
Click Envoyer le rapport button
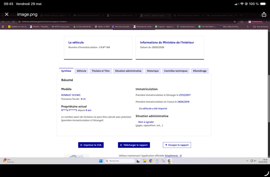point(177,145)
